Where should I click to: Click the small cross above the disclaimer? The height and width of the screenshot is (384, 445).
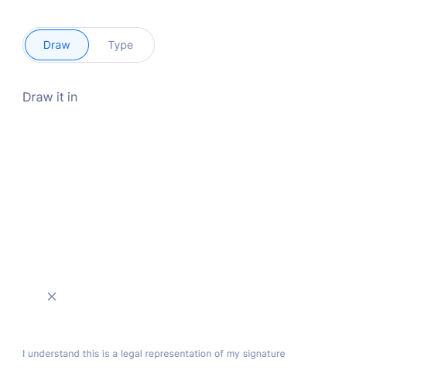pos(52,297)
